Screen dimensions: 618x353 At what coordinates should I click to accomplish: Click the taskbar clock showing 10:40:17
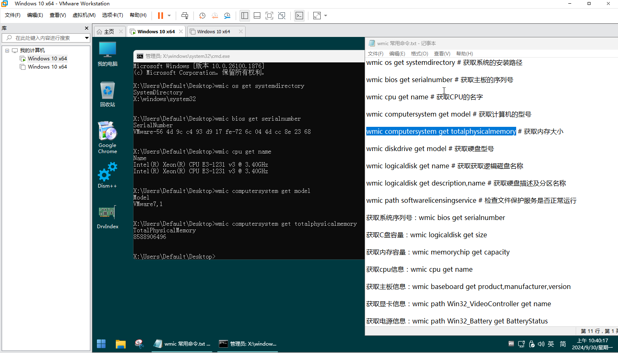[593, 344]
